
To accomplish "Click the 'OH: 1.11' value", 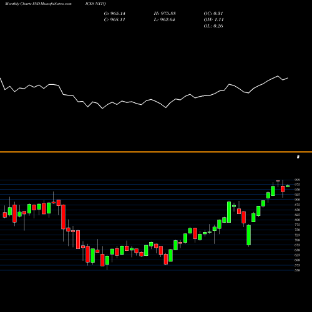I will tap(213, 20).
